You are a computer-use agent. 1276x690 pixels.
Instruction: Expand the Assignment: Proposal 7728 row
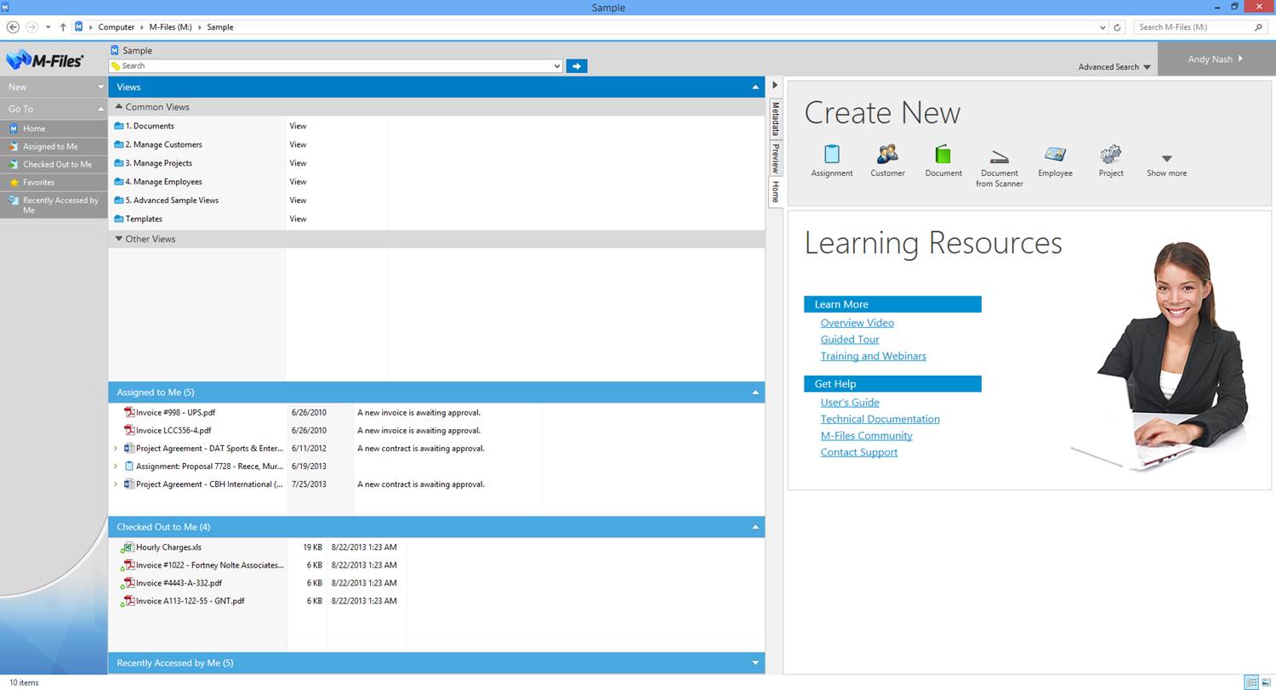[116, 466]
